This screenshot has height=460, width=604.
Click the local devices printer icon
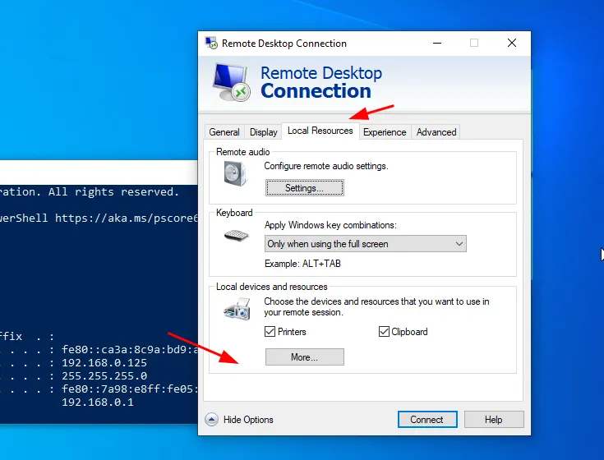point(237,310)
